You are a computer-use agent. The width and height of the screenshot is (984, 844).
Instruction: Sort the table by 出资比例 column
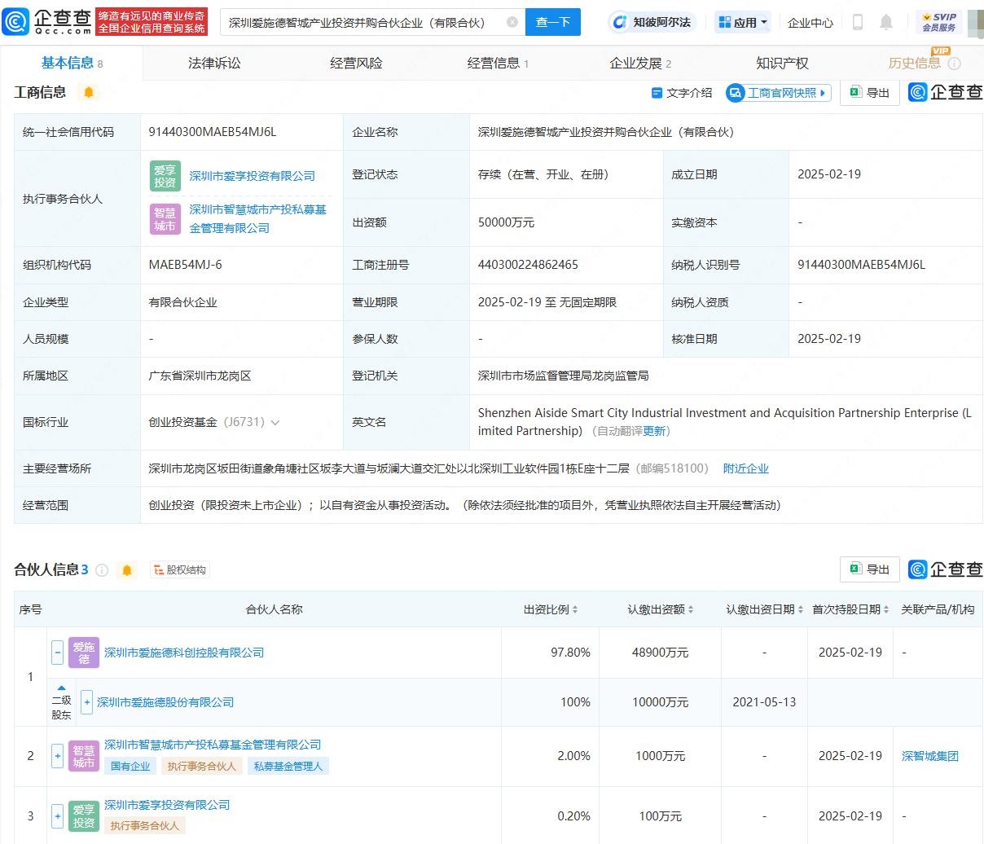(551, 609)
